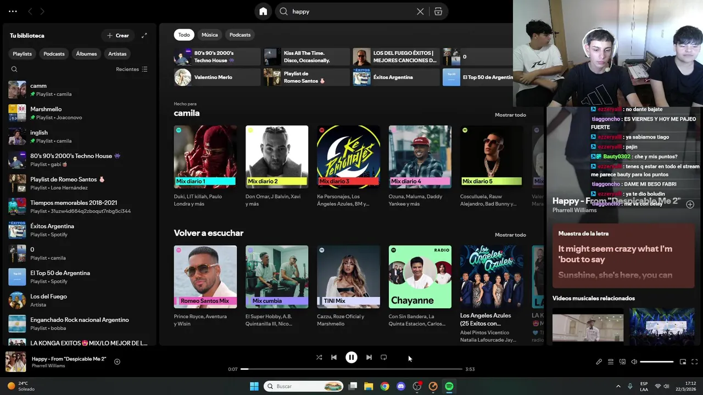This screenshot has height=395, width=703.
Task: Toggle shuffle playback
Action: (x=319, y=357)
